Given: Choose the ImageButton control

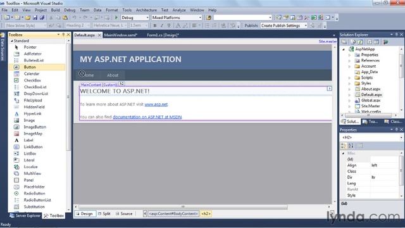Looking at the screenshot, I should pos(35,127).
